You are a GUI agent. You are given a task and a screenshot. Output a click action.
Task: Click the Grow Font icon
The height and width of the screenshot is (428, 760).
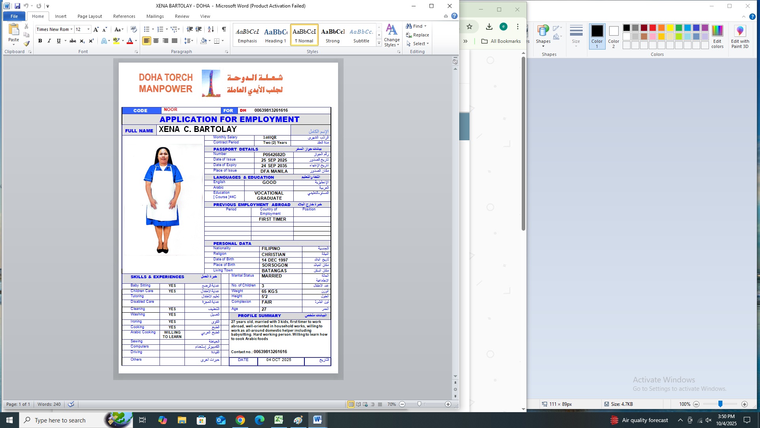96,29
